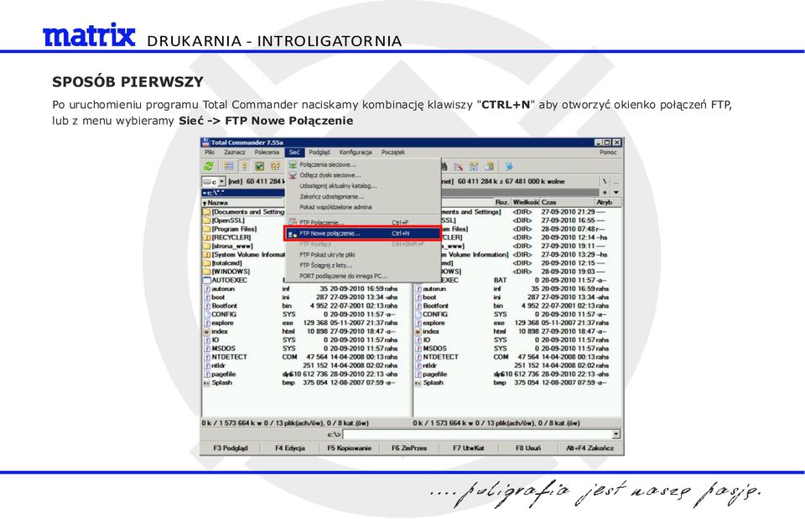Click the left panel path bar c:\*.*
805x519 pixels.
point(243,193)
